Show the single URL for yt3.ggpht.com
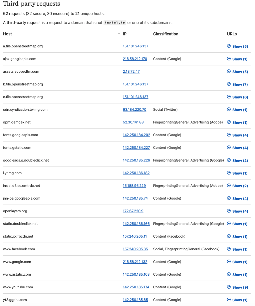The height and width of the screenshot is (306, 255). [237, 300]
